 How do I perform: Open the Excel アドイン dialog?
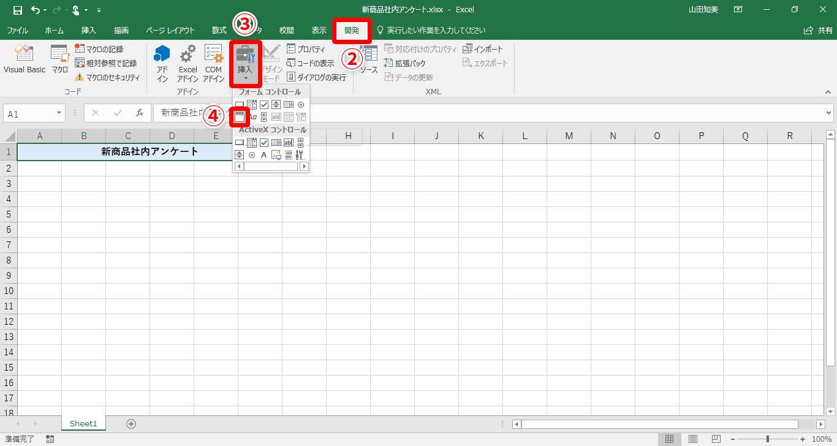click(x=187, y=63)
